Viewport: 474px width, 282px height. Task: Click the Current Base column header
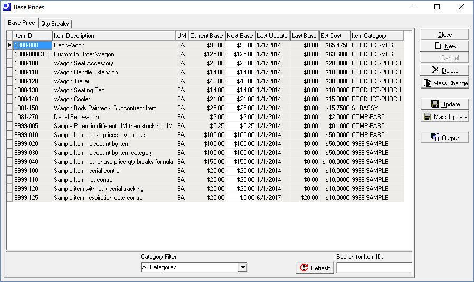tap(207, 36)
